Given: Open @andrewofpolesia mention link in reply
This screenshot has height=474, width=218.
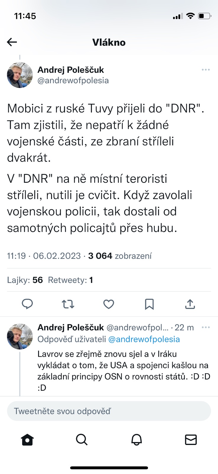Looking at the screenshot, I should 144,339.
